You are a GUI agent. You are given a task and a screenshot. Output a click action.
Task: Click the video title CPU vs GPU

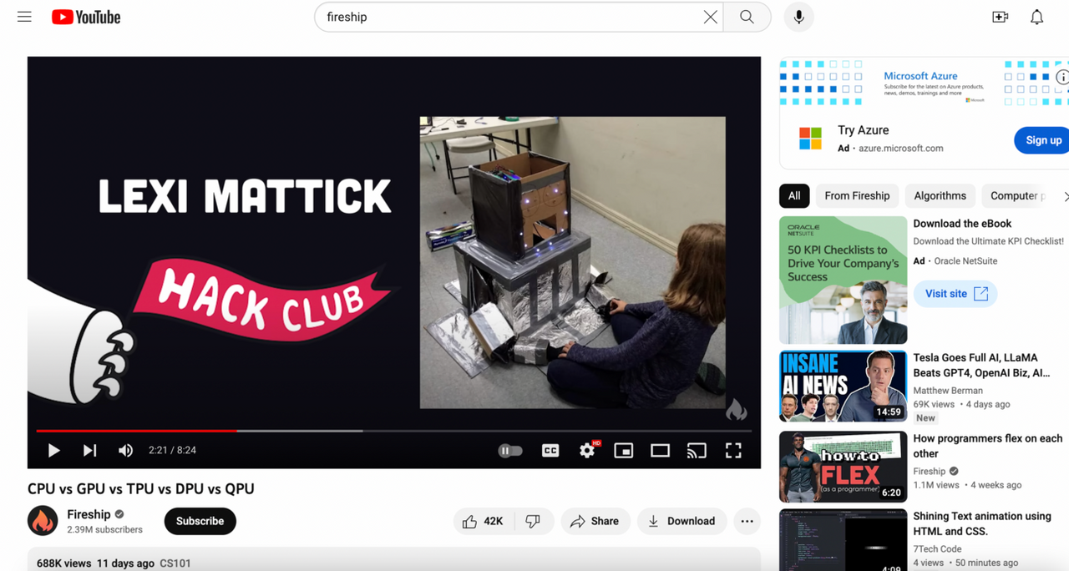(x=141, y=489)
